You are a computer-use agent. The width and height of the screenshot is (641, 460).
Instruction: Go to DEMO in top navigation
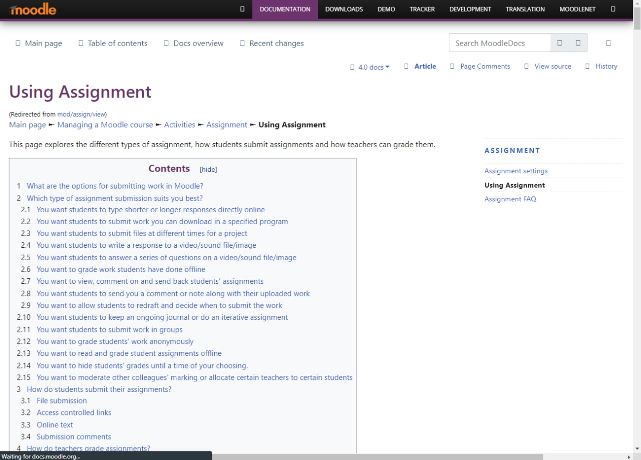(386, 9)
